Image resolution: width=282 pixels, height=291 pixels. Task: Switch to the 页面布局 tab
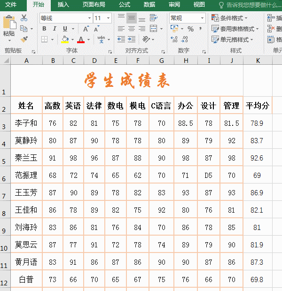point(94,4)
